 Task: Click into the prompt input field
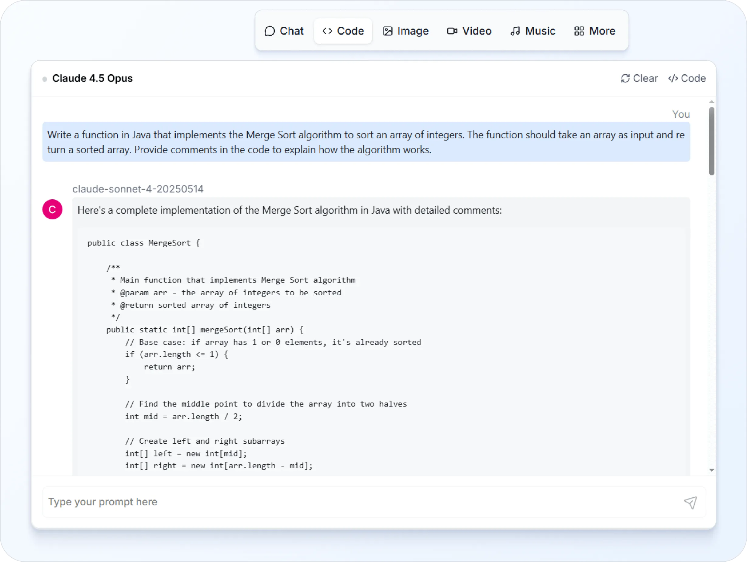[x=236, y=502]
